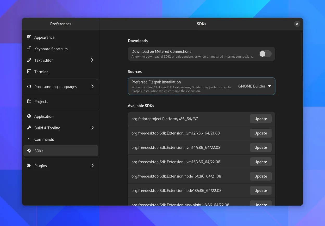
Task: Expand the Plugins section chevron
Action: click(92, 166)
